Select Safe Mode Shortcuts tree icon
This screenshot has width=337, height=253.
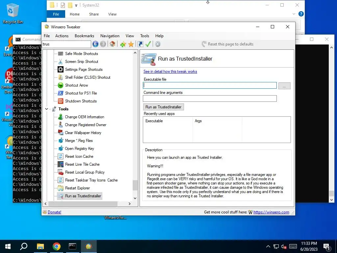61,54
